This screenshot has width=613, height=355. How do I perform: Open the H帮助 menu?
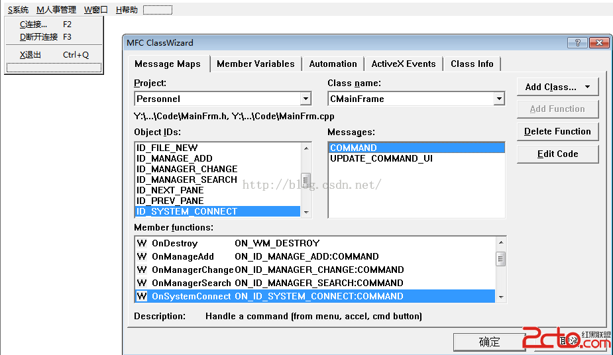[x=127, y=10]
